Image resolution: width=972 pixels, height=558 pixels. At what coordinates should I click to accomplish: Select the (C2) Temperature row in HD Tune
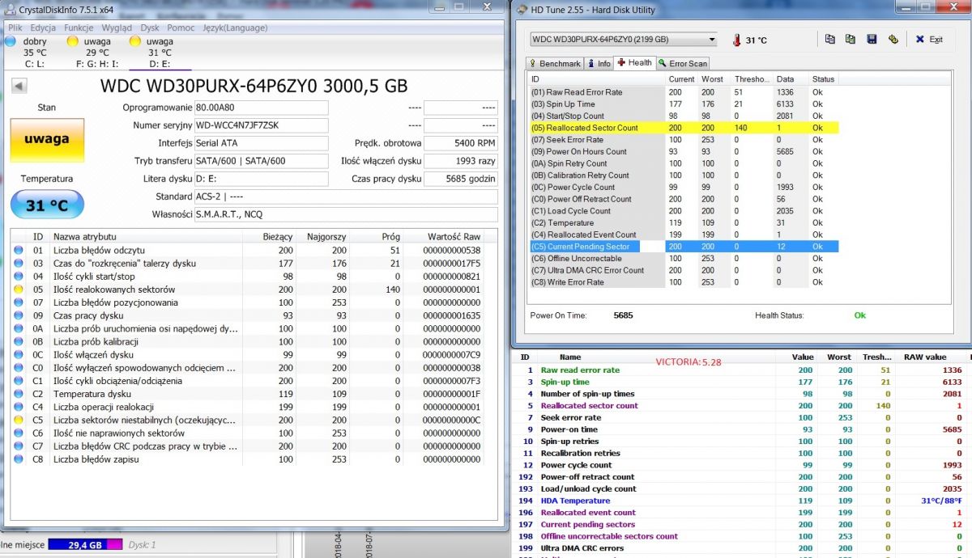(x=684, y=222)
